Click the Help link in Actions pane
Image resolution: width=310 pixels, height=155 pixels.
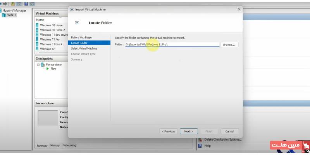coord(208,146)
